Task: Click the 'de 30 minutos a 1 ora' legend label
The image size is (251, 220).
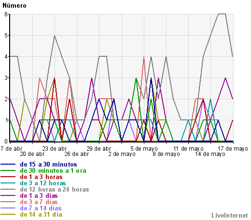Action: tap(53, 171)
